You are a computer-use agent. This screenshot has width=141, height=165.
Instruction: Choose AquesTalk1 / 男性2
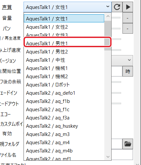64,52
